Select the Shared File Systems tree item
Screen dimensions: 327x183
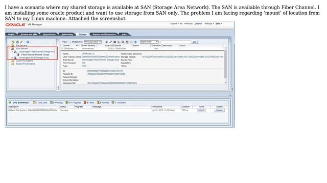click(25, 64)
